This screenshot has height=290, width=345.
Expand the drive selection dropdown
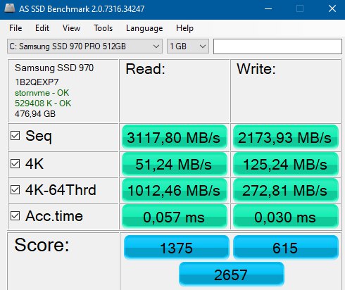[84, 46]
